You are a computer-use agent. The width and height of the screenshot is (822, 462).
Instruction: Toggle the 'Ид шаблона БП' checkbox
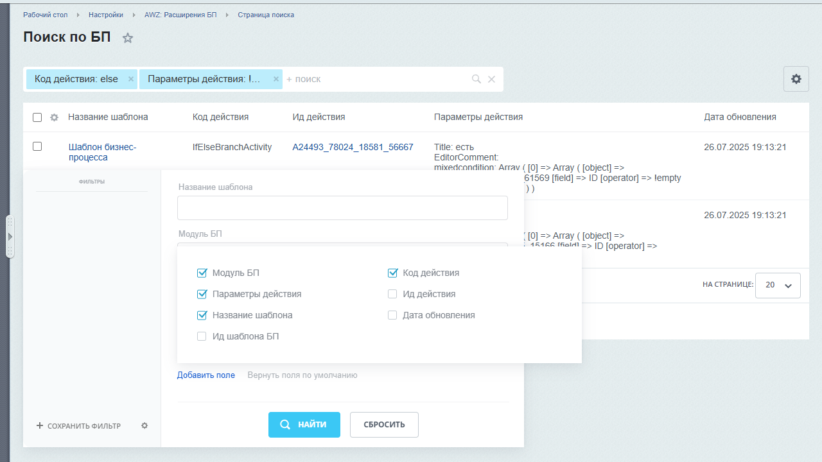[x=202, y=337]
